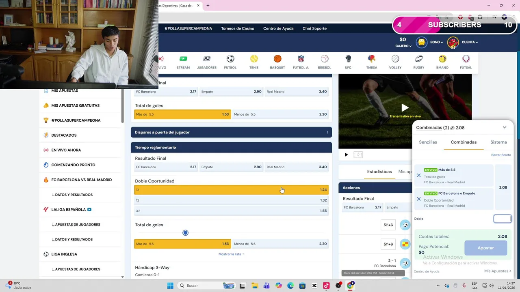Toggle the 1X Doble Oportunidad odds
The width and height of the screenshot is (520, 292).
[231, 190]
